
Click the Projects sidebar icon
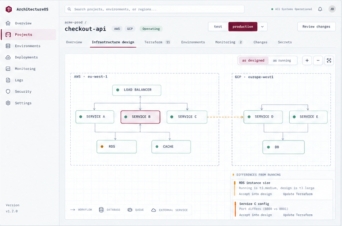(x=8, y=34)
